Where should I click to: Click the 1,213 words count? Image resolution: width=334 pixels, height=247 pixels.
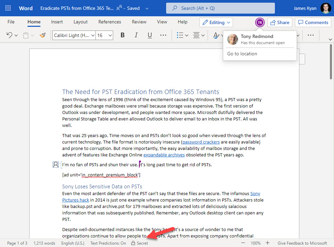pyautogui.click(x=44, y=243)
